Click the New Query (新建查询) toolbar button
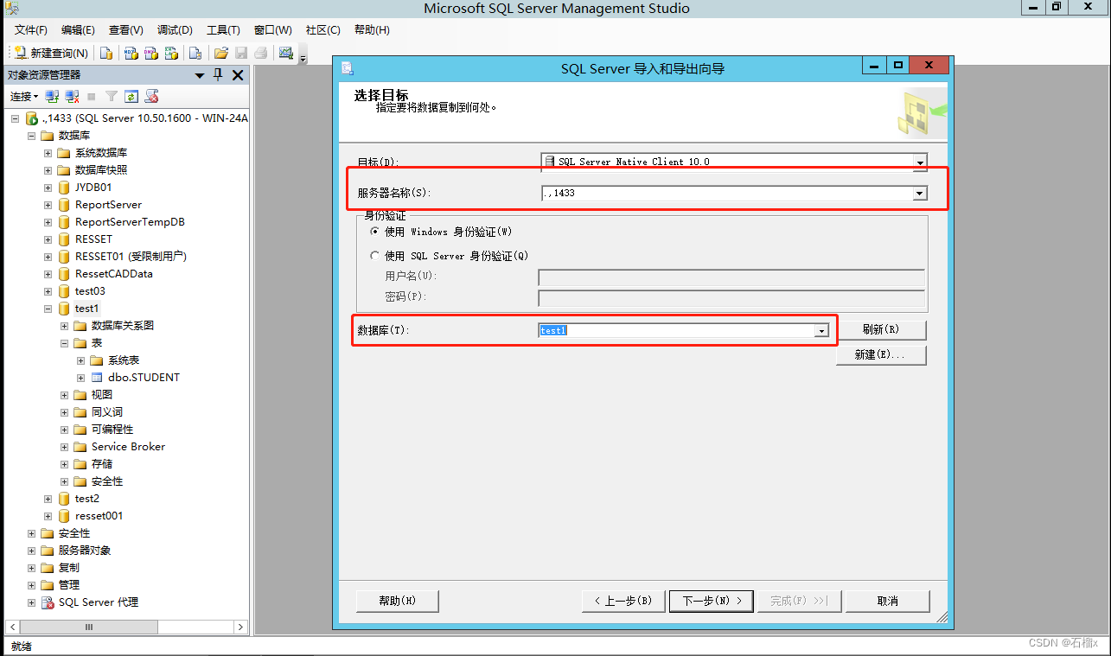The image size is (1111, 656). (52, 53)
